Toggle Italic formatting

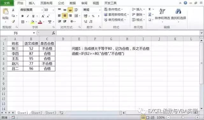(28, 16)
